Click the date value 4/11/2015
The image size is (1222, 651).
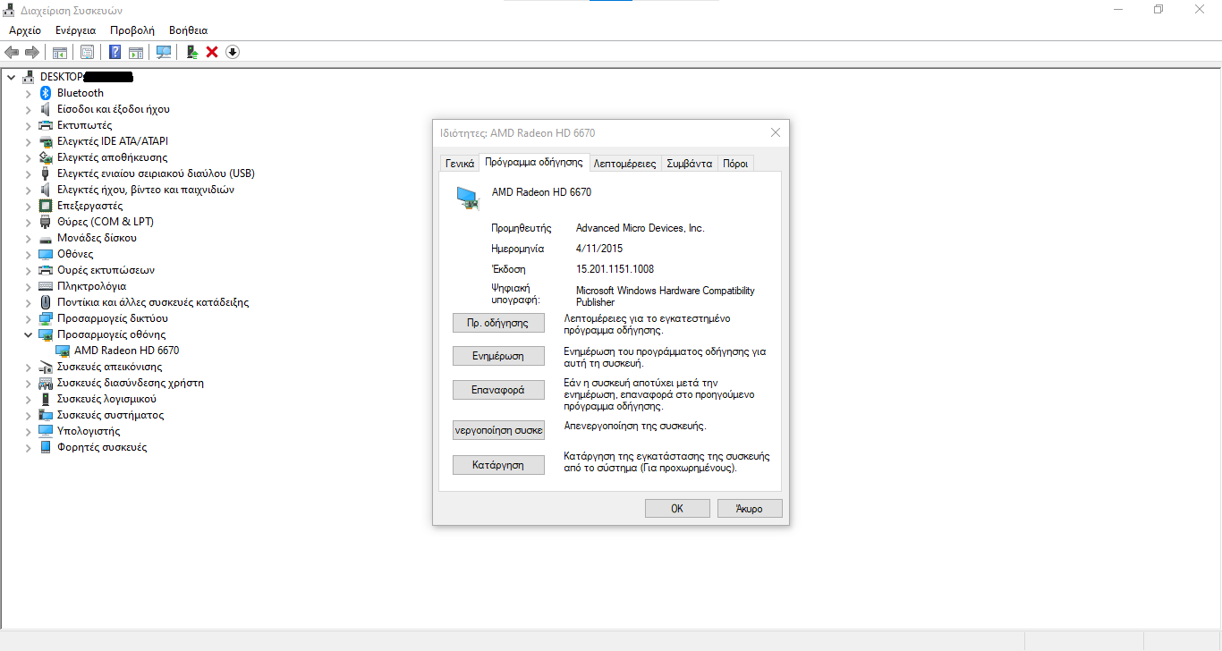[598, 249]
